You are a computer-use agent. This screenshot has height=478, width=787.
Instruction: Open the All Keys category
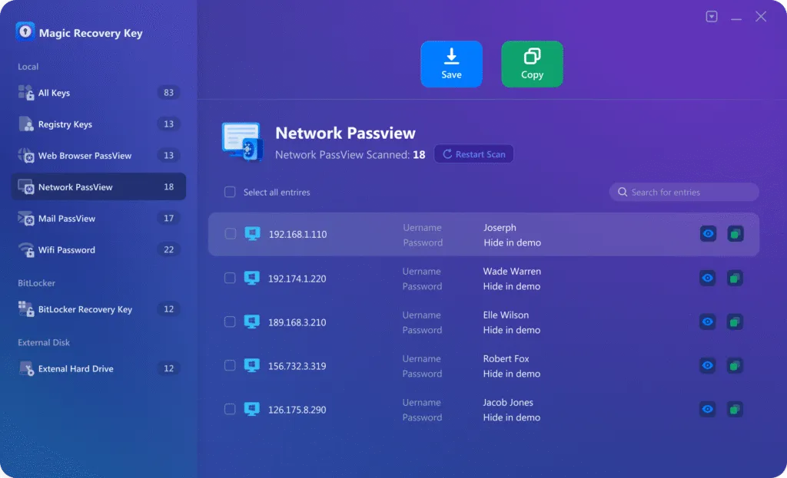(x=98, y=93)
